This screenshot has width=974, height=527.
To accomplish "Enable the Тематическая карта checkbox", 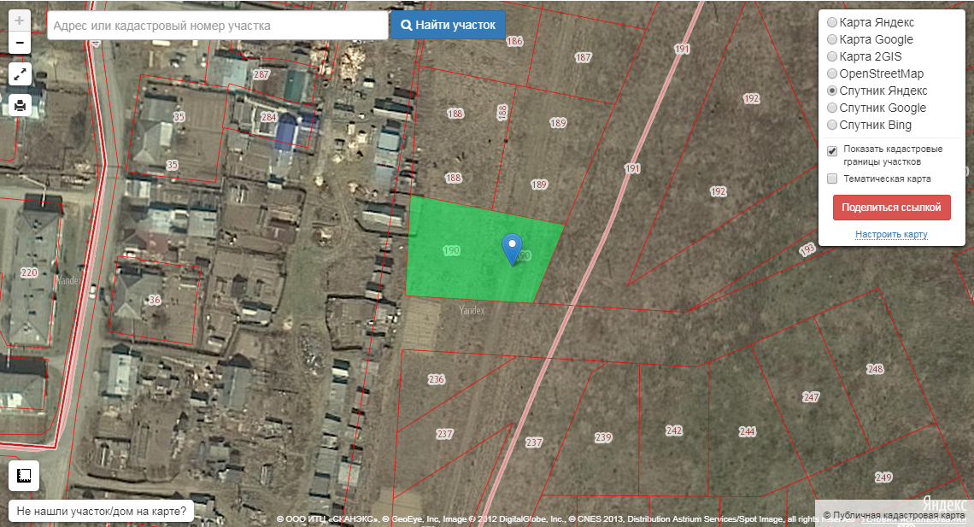I will tap(832, 179).
